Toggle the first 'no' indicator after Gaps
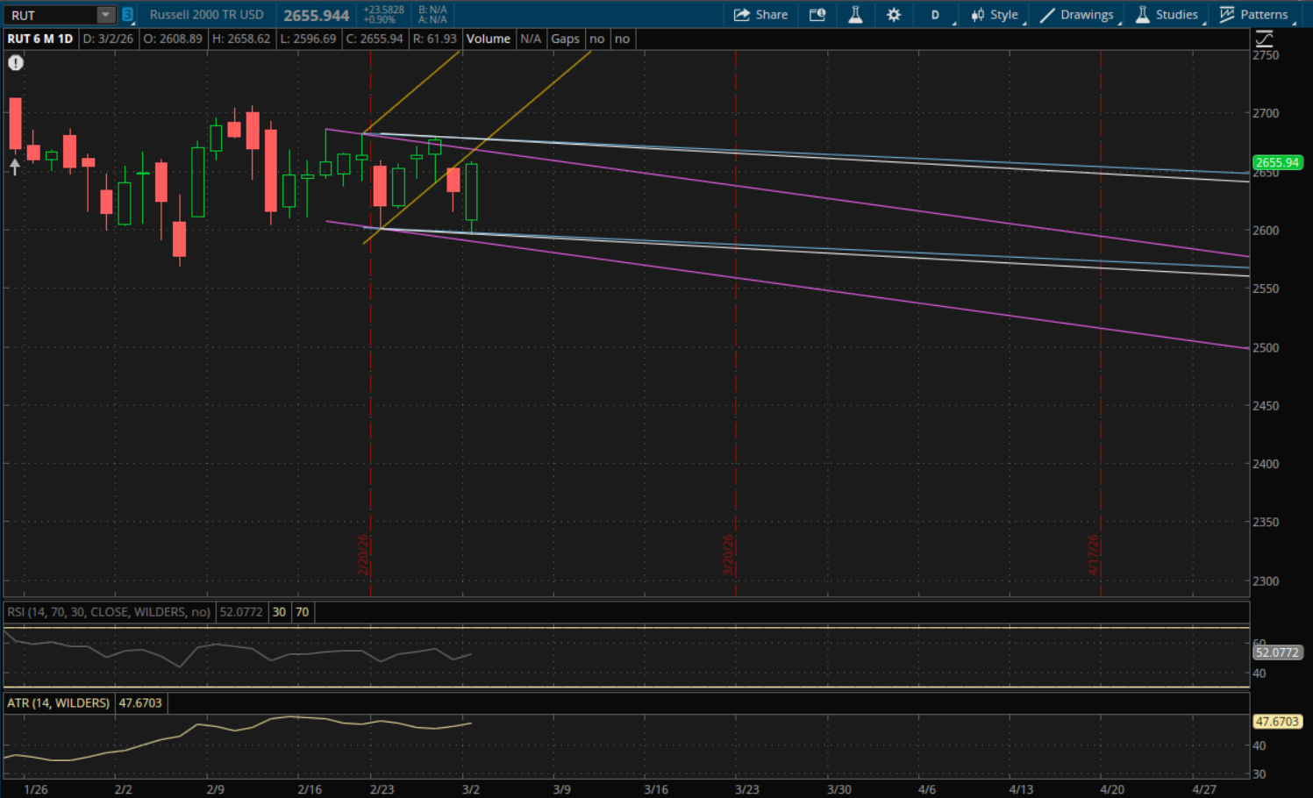The height and width of the screenshot is (798, 1313). 597,39
